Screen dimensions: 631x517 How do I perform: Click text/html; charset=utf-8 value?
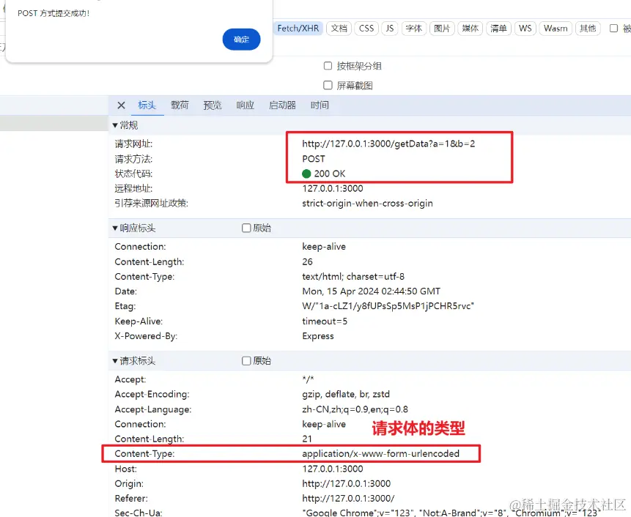353,277
